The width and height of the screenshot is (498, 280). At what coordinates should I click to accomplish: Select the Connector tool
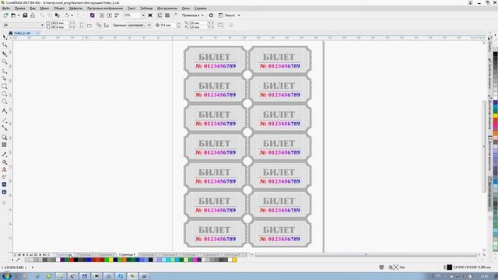(x=5, y=128)
